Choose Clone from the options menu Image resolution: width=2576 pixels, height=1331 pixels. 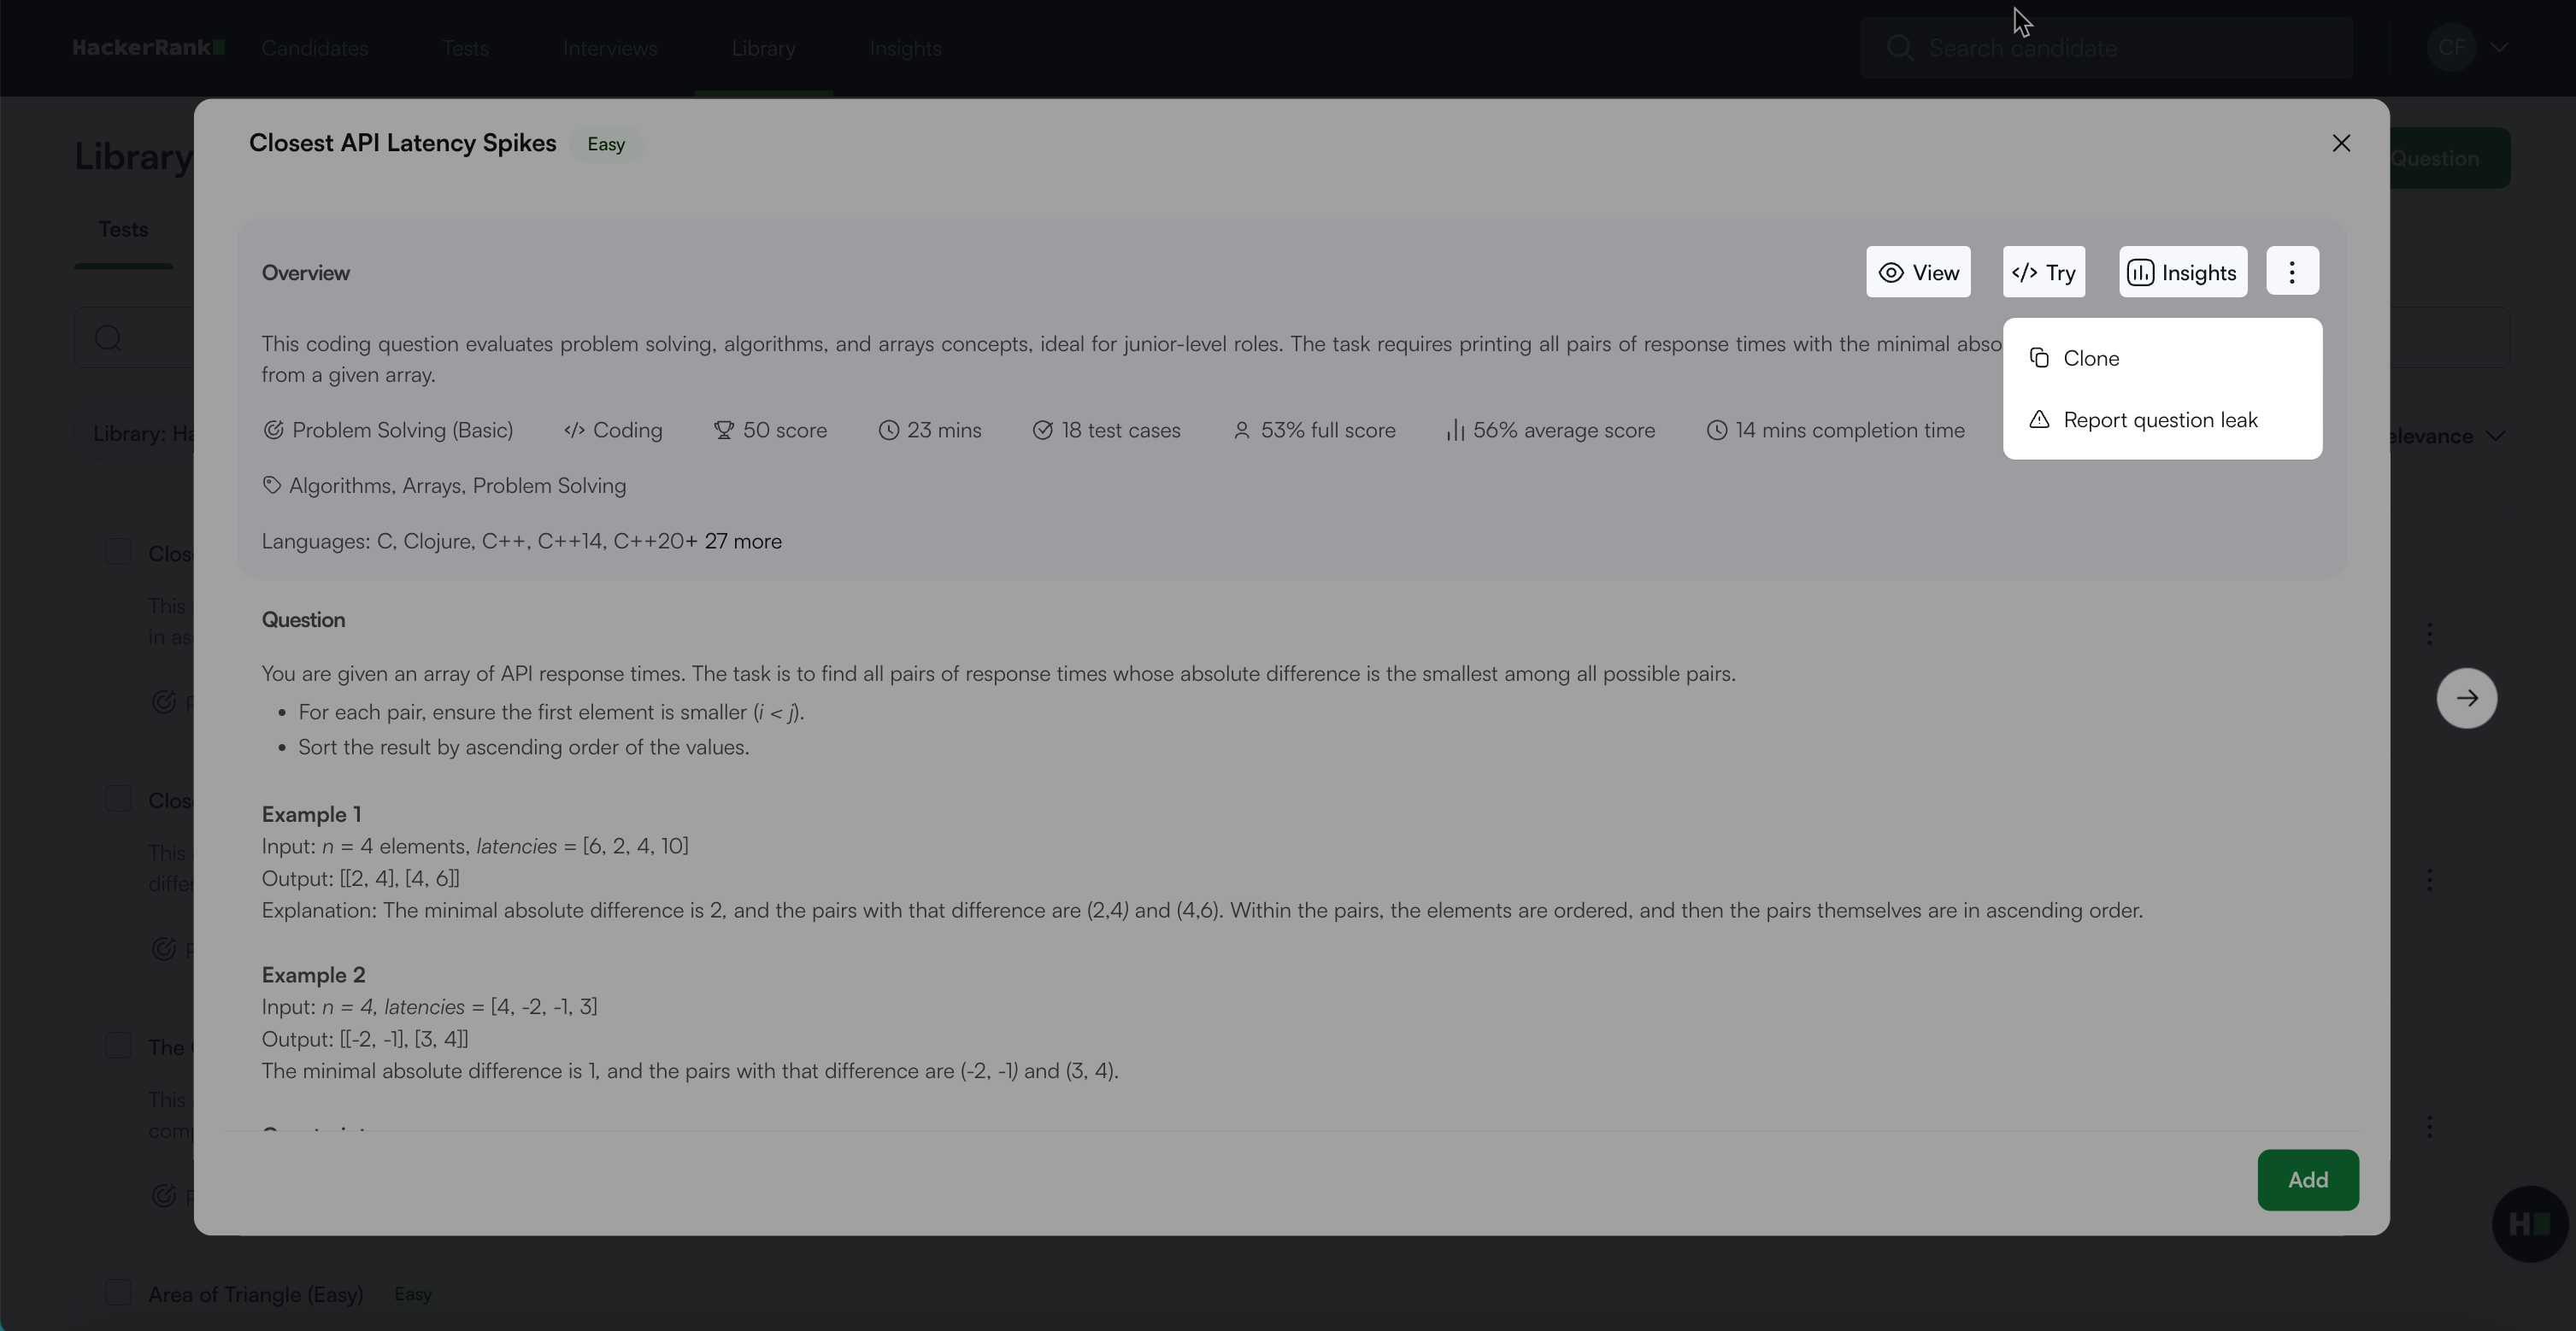2091,359
